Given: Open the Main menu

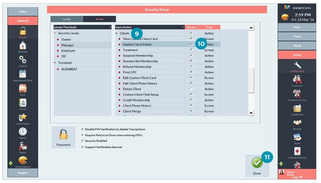Looking at the screenshot, I should click(297, 27).
